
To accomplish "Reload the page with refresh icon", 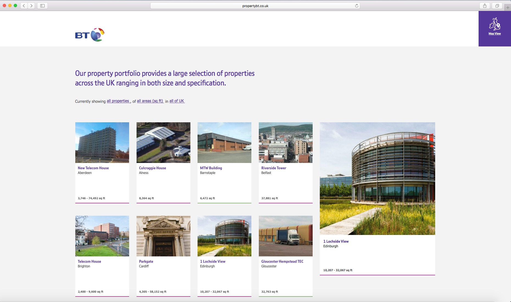I will (x=357, y=6).
